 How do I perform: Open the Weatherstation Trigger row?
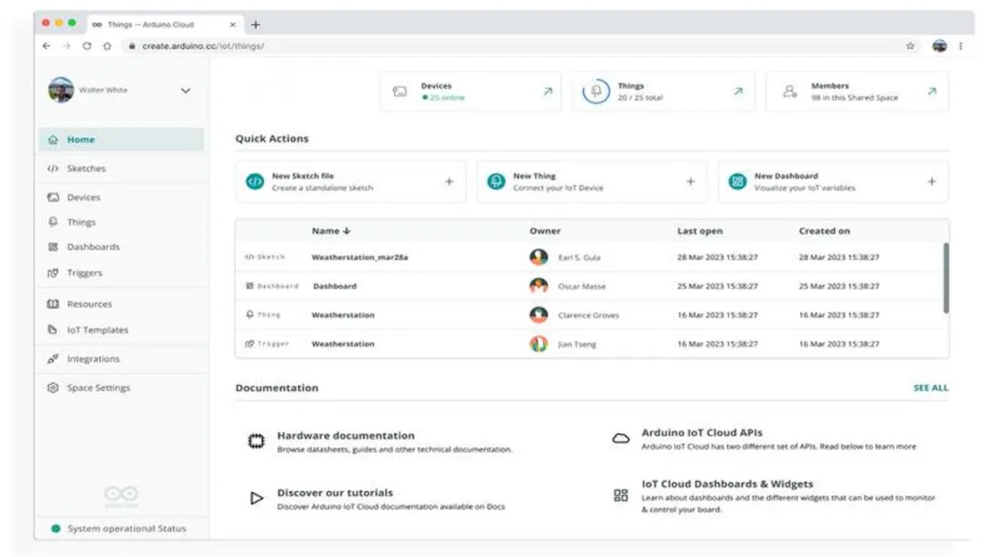(x=588, y=344)
